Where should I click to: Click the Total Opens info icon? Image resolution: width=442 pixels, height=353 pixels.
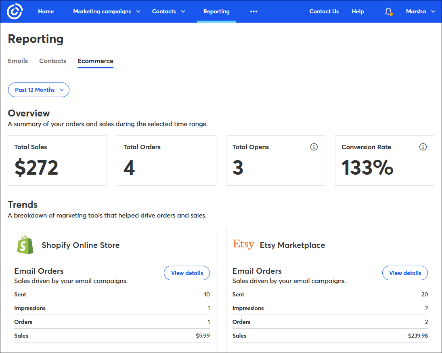314,147
